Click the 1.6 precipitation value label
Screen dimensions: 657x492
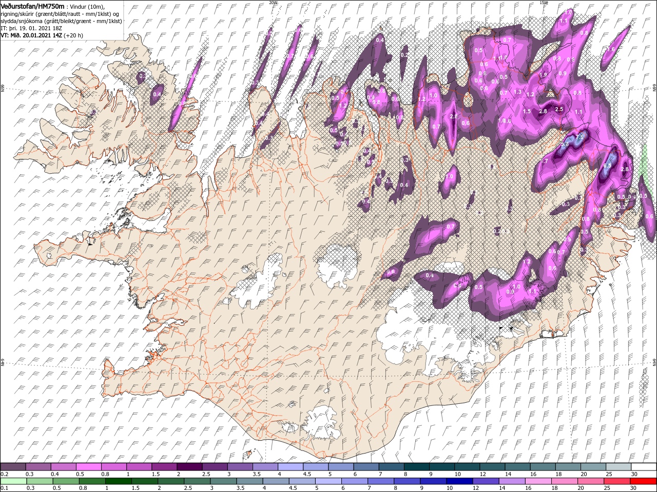click(611, 49)
